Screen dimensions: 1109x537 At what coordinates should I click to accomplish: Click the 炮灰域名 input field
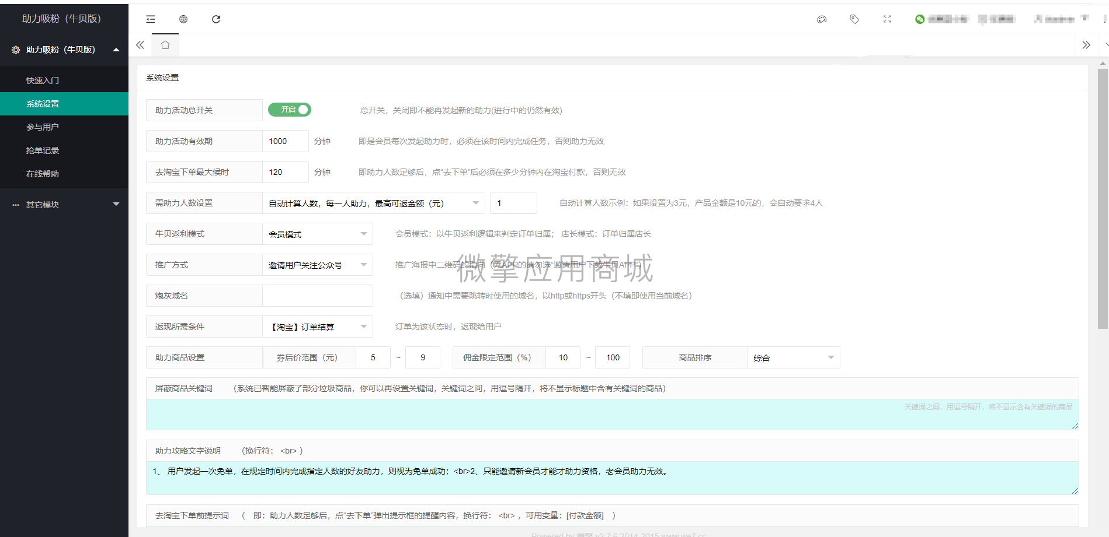tap(318, 296)
